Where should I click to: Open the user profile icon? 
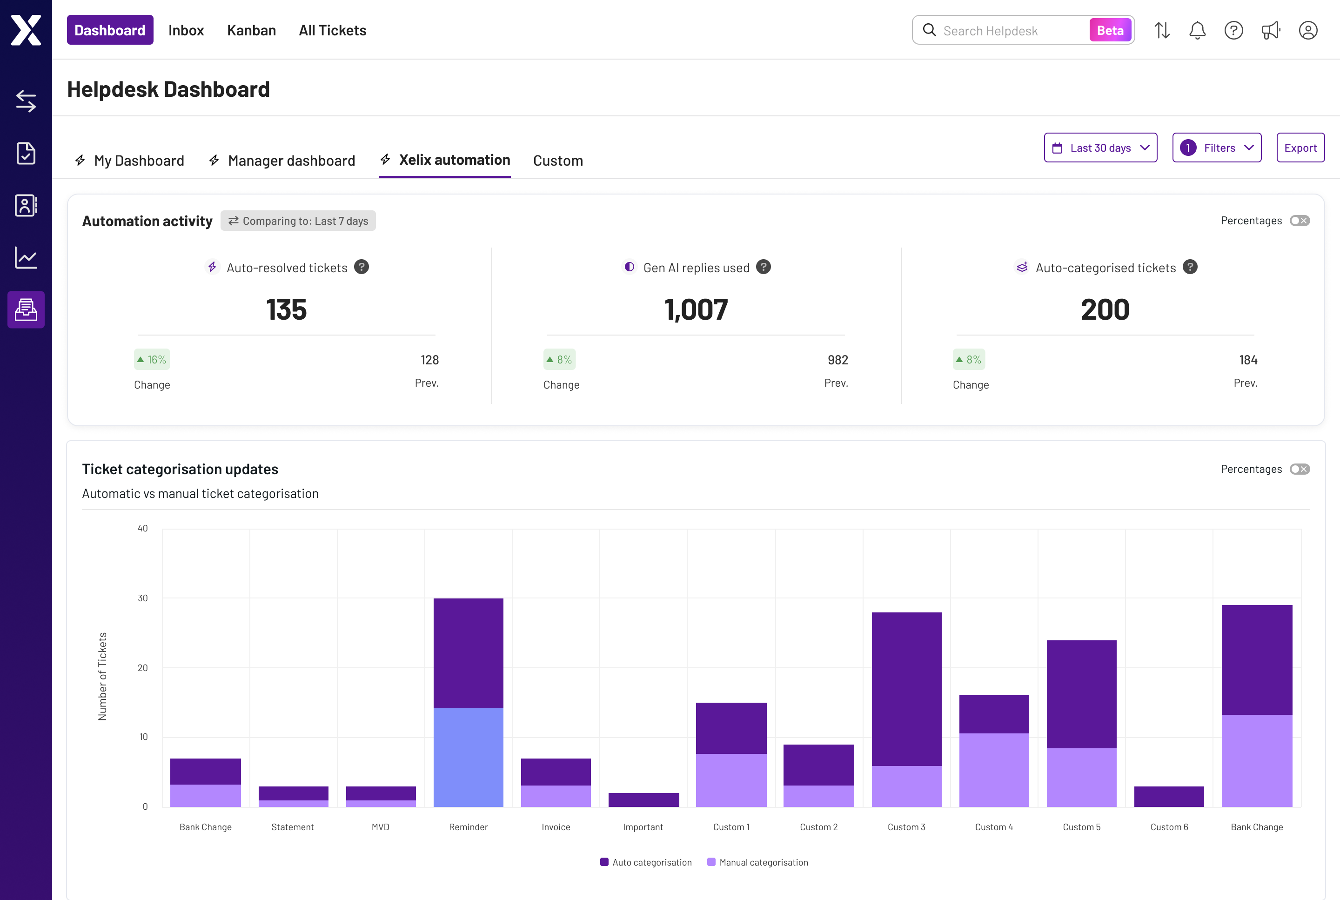1308,30
